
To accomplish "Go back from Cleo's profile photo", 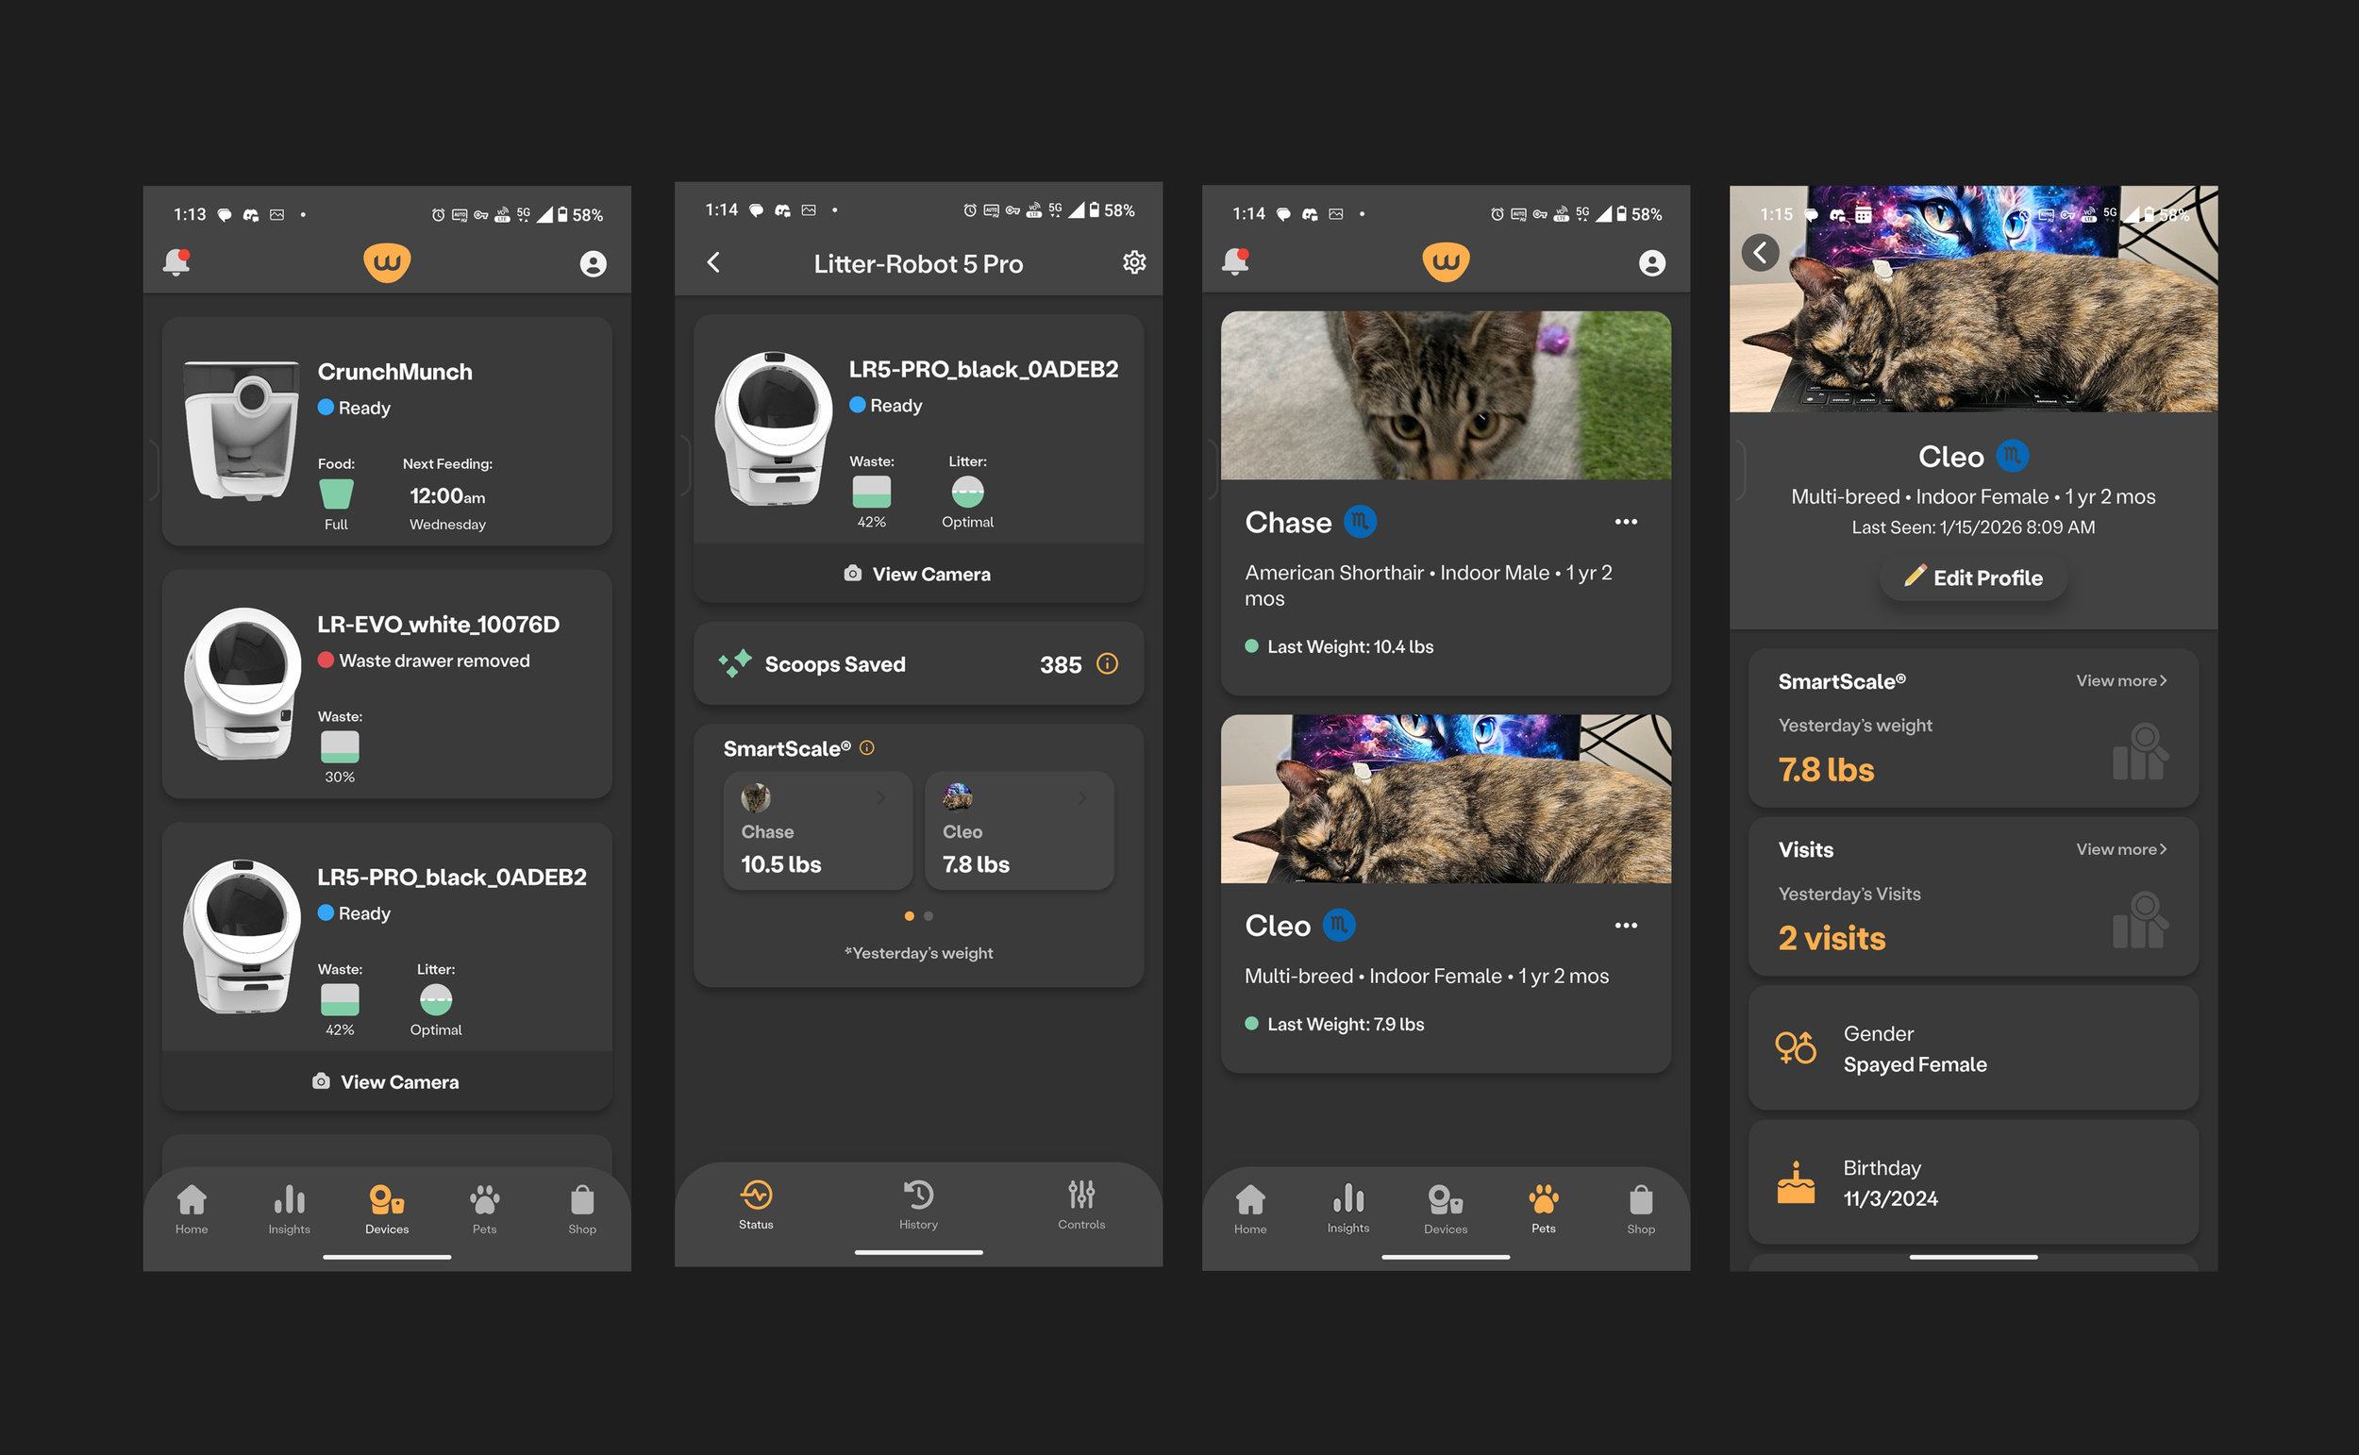I will click(x=1760, y=253).
